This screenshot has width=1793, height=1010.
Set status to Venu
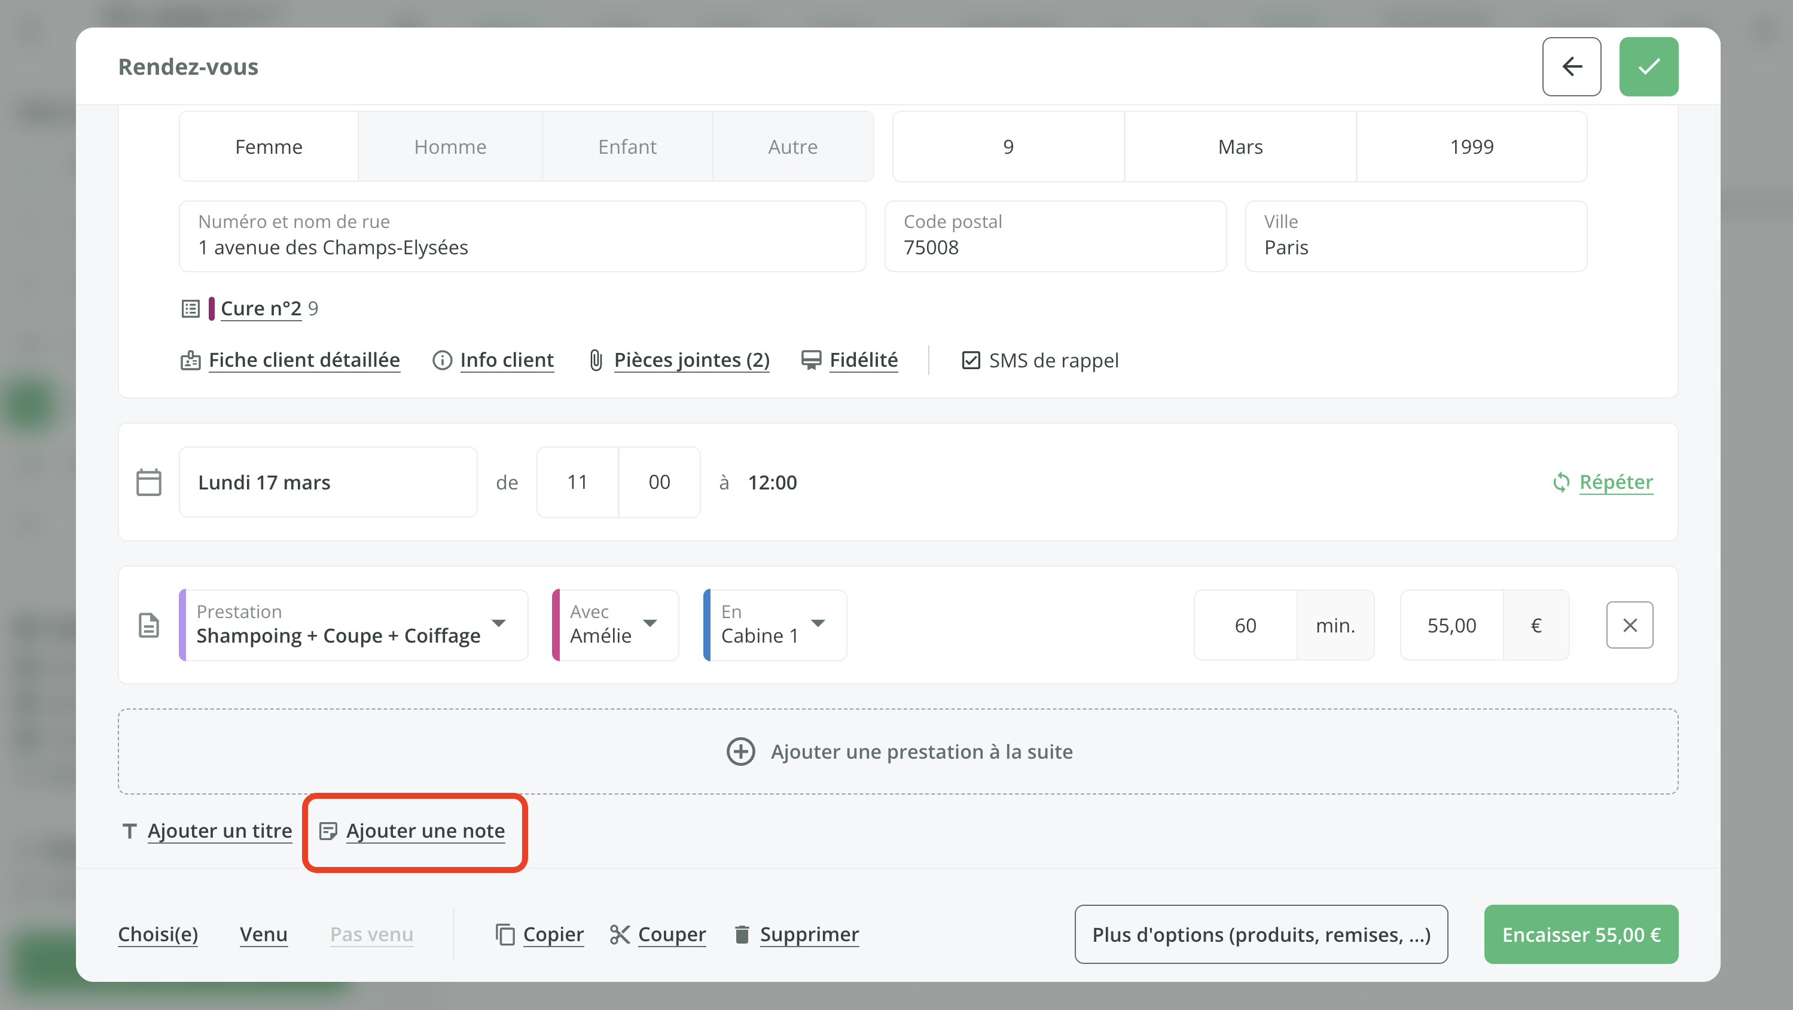(x=263, y=934)
